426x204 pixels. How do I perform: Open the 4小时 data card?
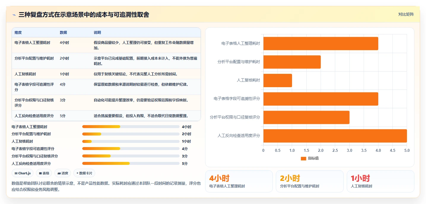point(239,181)
